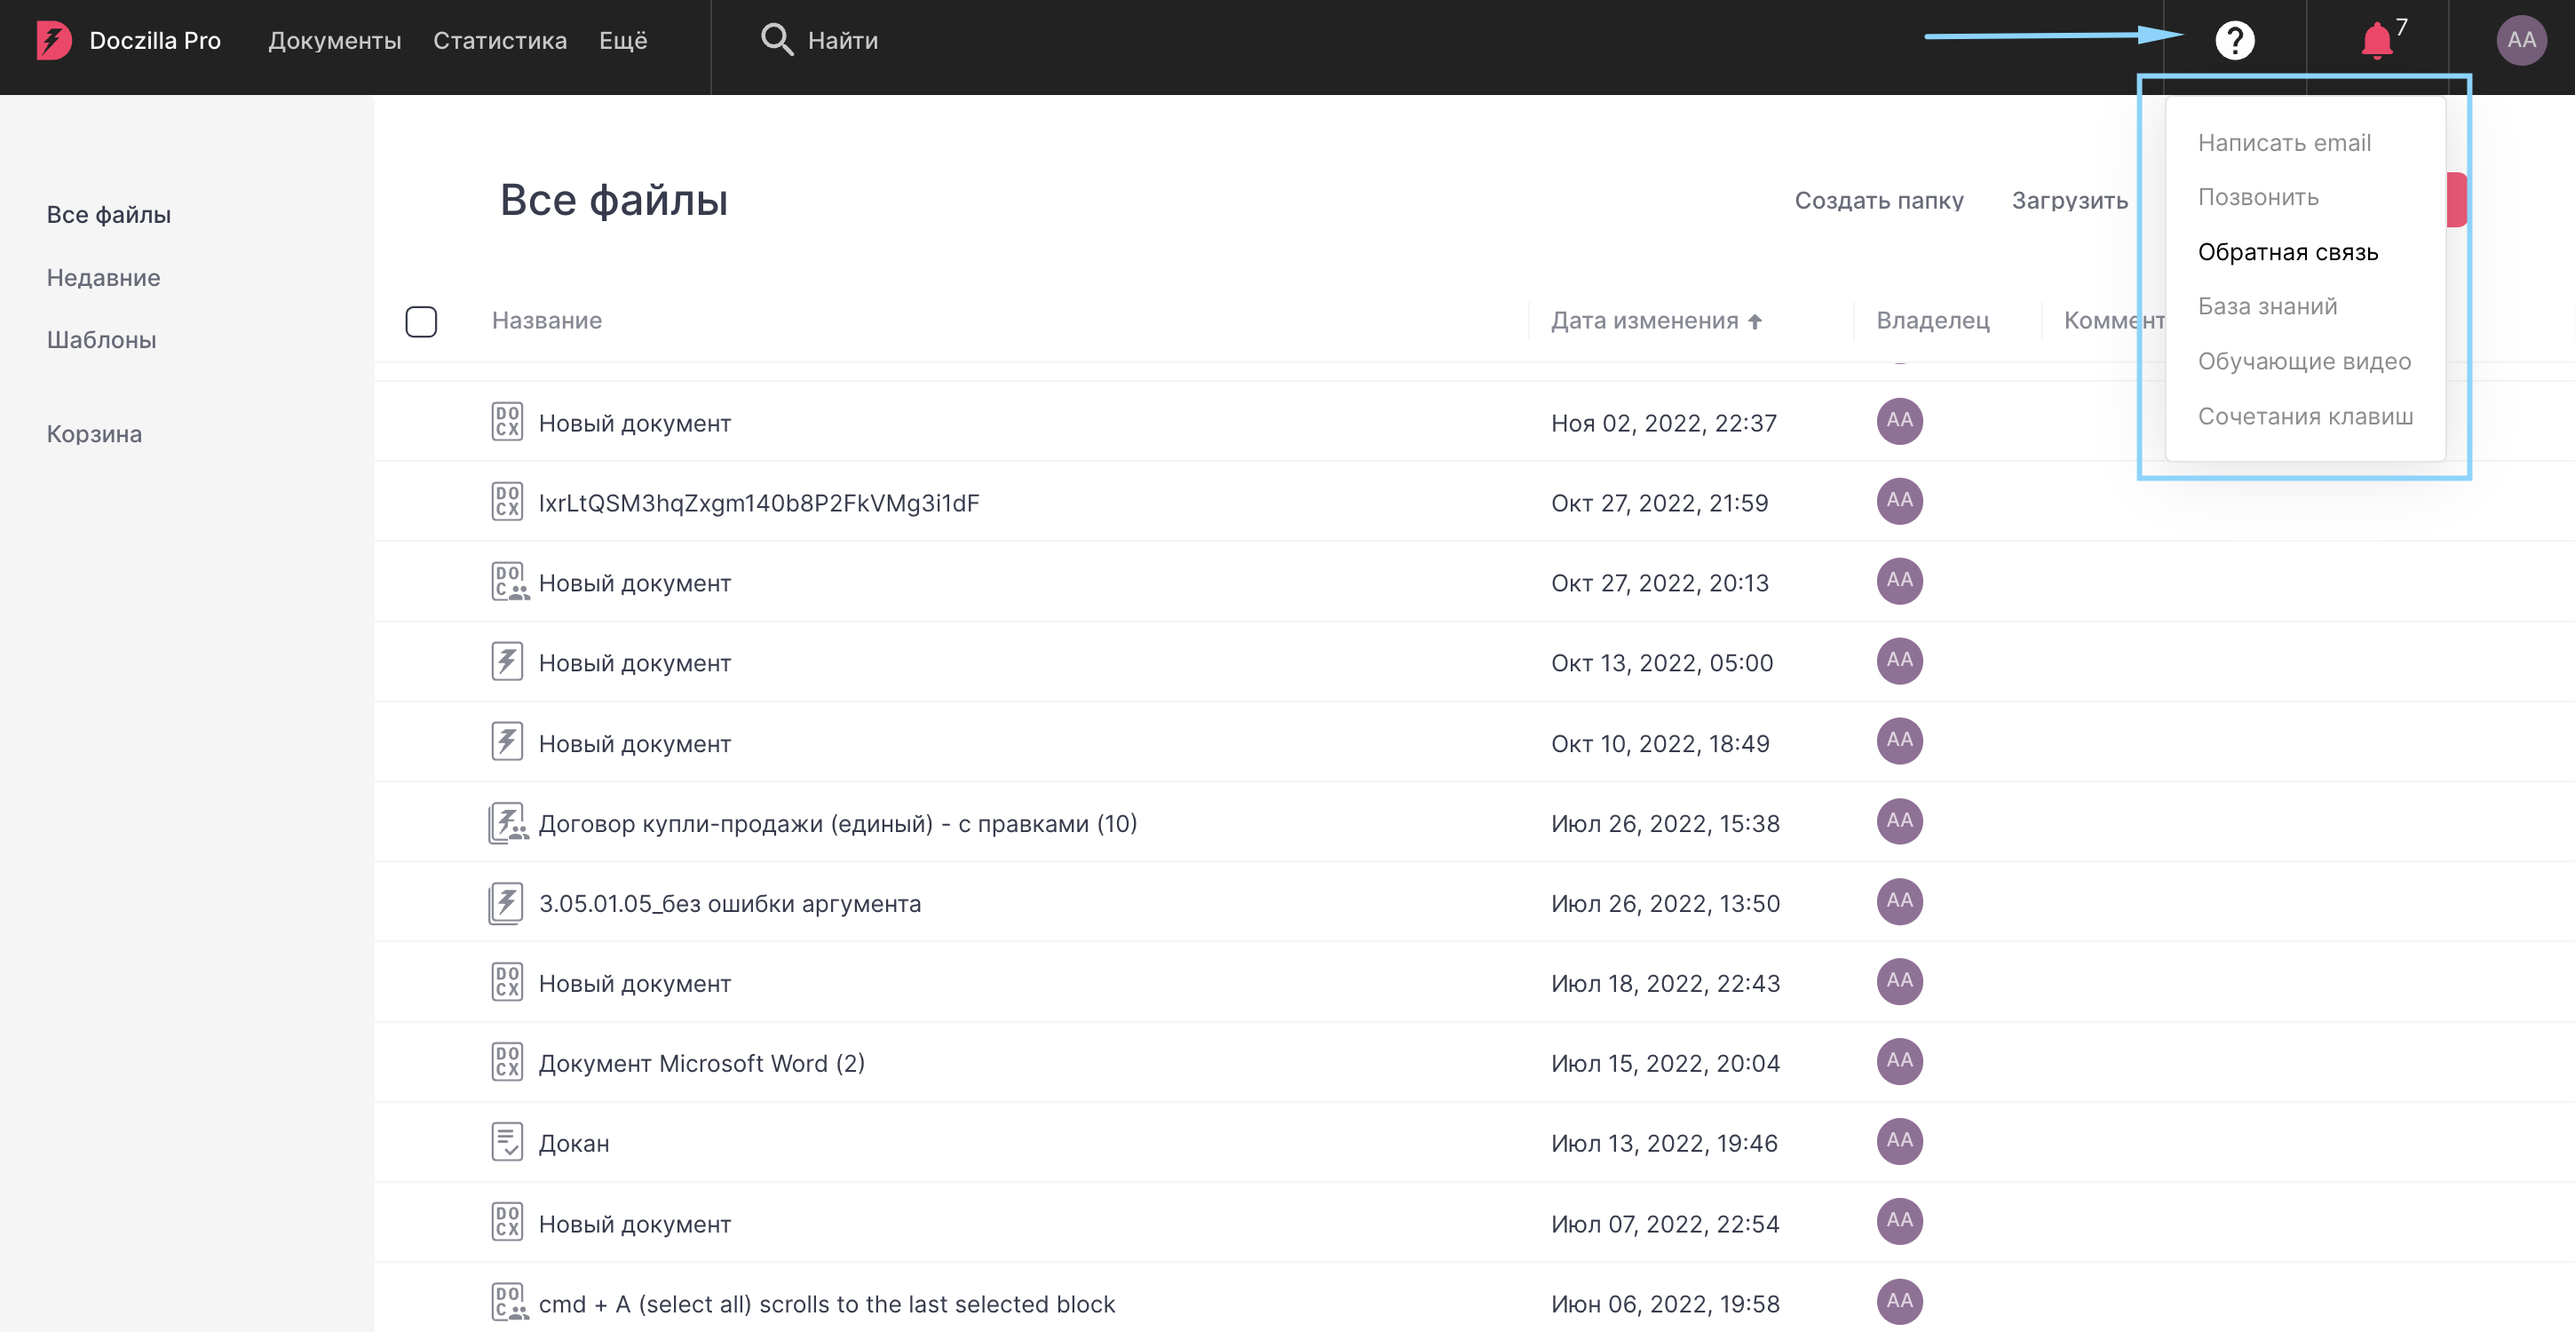Click the Все файлы page heading
This screenshot has height=1332, width=2575.
[x=614, y=199]
